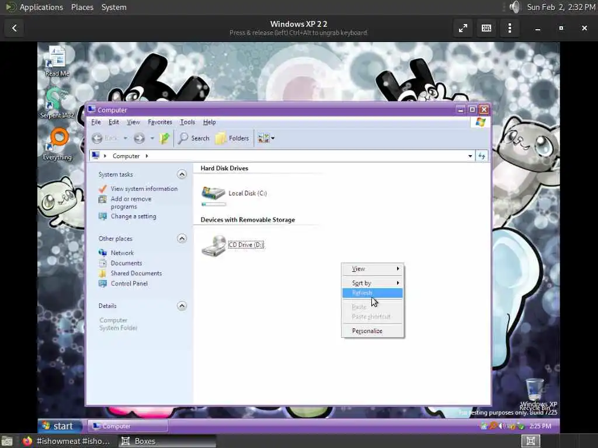Collapse the Other places section

pyautogui.click(x=182, y=239)
